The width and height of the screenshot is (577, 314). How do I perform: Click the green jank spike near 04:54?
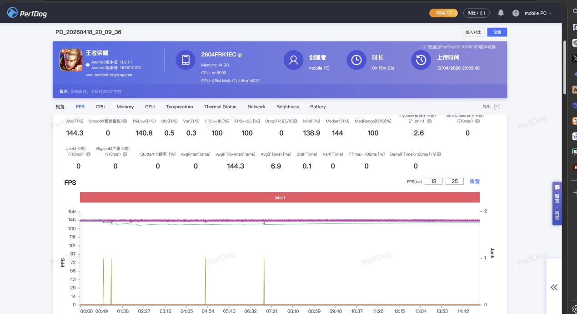click(206, 281)
